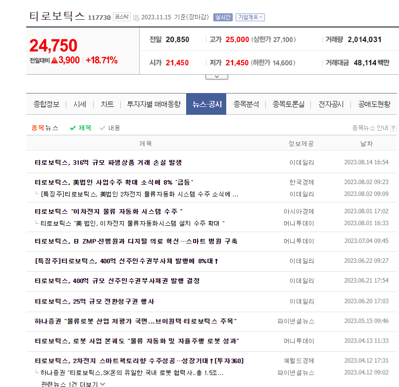This screenshot has width=399, height=387.
Task: Switch to the 종합정보 tab
Action: pyautogui.click(x=47, y=104)
